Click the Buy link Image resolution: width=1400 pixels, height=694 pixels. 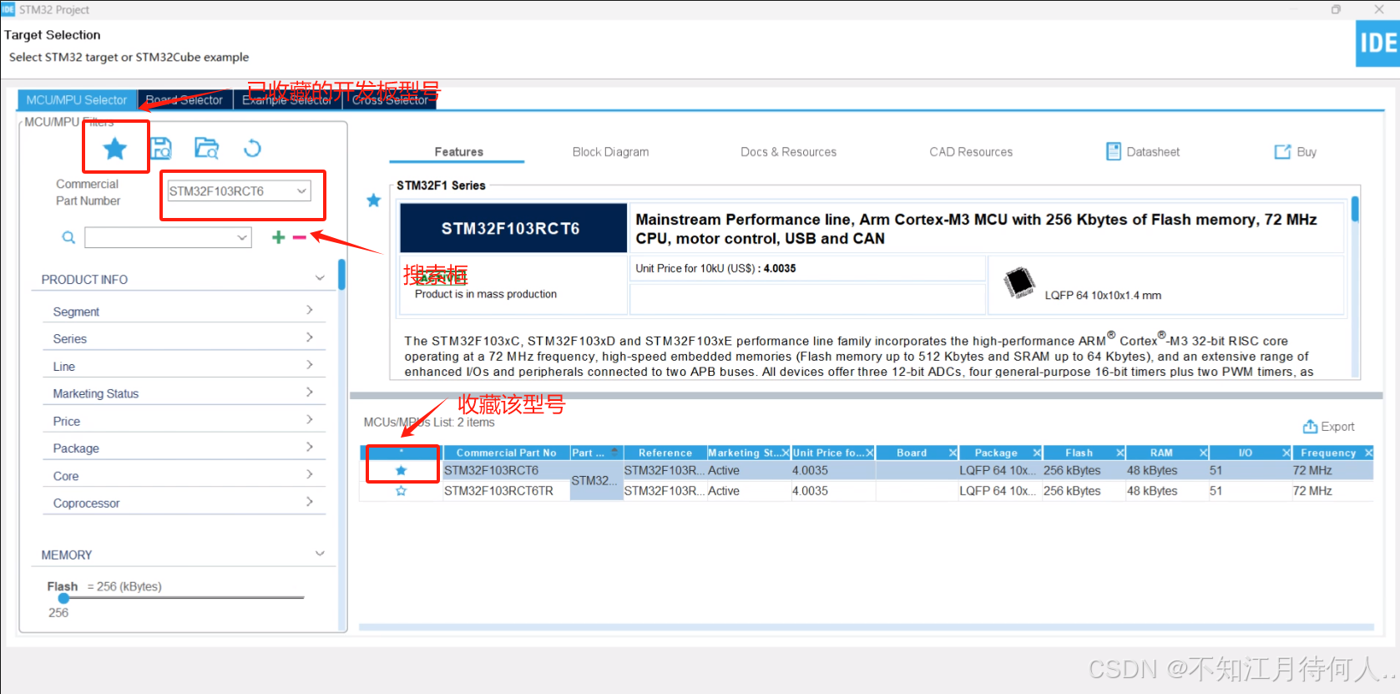click(1296, 152)
